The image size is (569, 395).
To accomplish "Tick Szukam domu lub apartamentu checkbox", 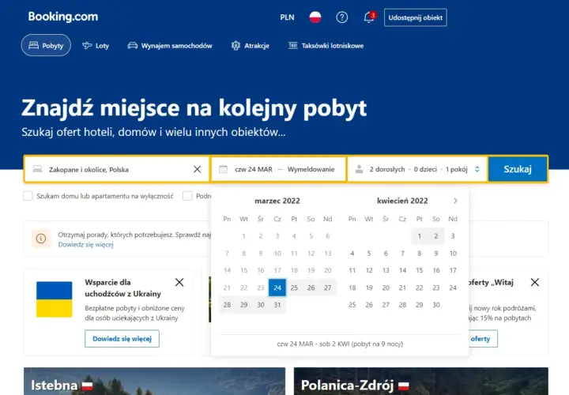I will (x=28, y=196).
